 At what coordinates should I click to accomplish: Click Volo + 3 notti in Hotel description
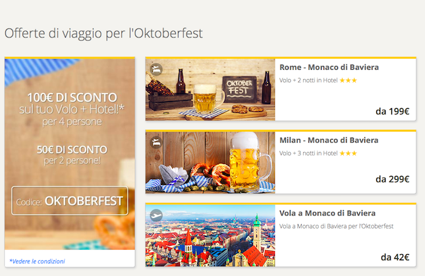308,153
